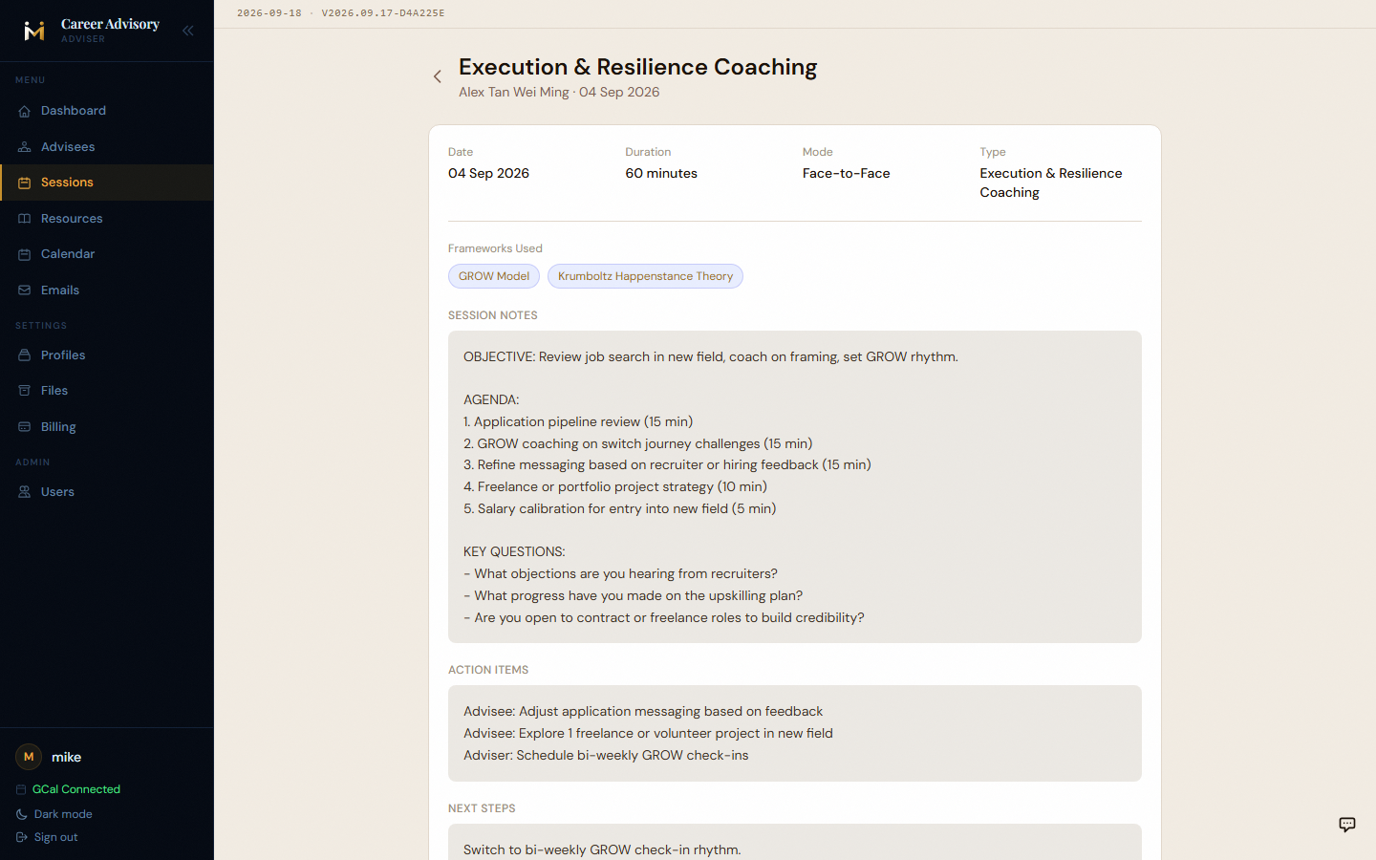
Task: Click the GCal calendar status icon
Action: [22, 789]
